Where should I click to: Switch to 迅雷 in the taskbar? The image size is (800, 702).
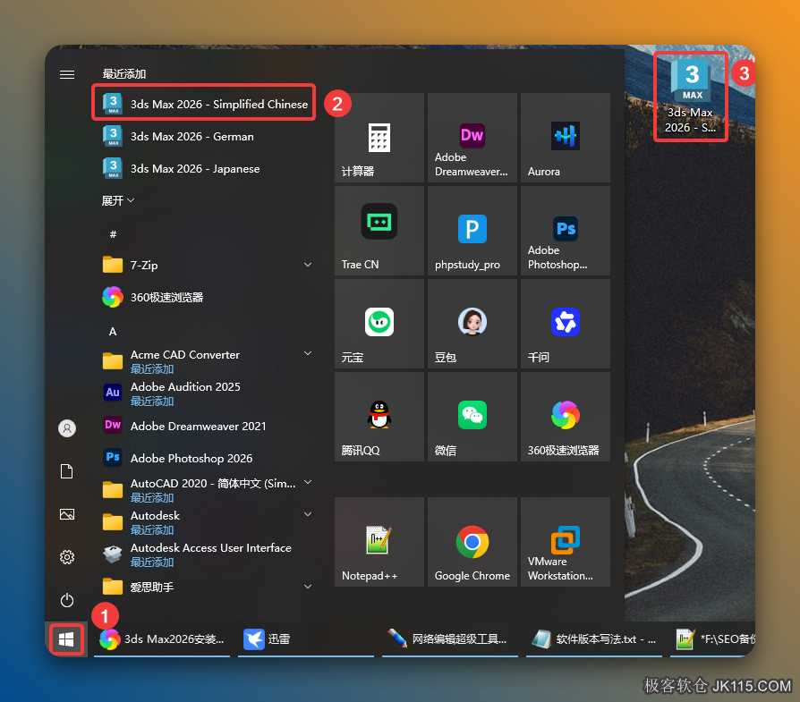(306, 639)
